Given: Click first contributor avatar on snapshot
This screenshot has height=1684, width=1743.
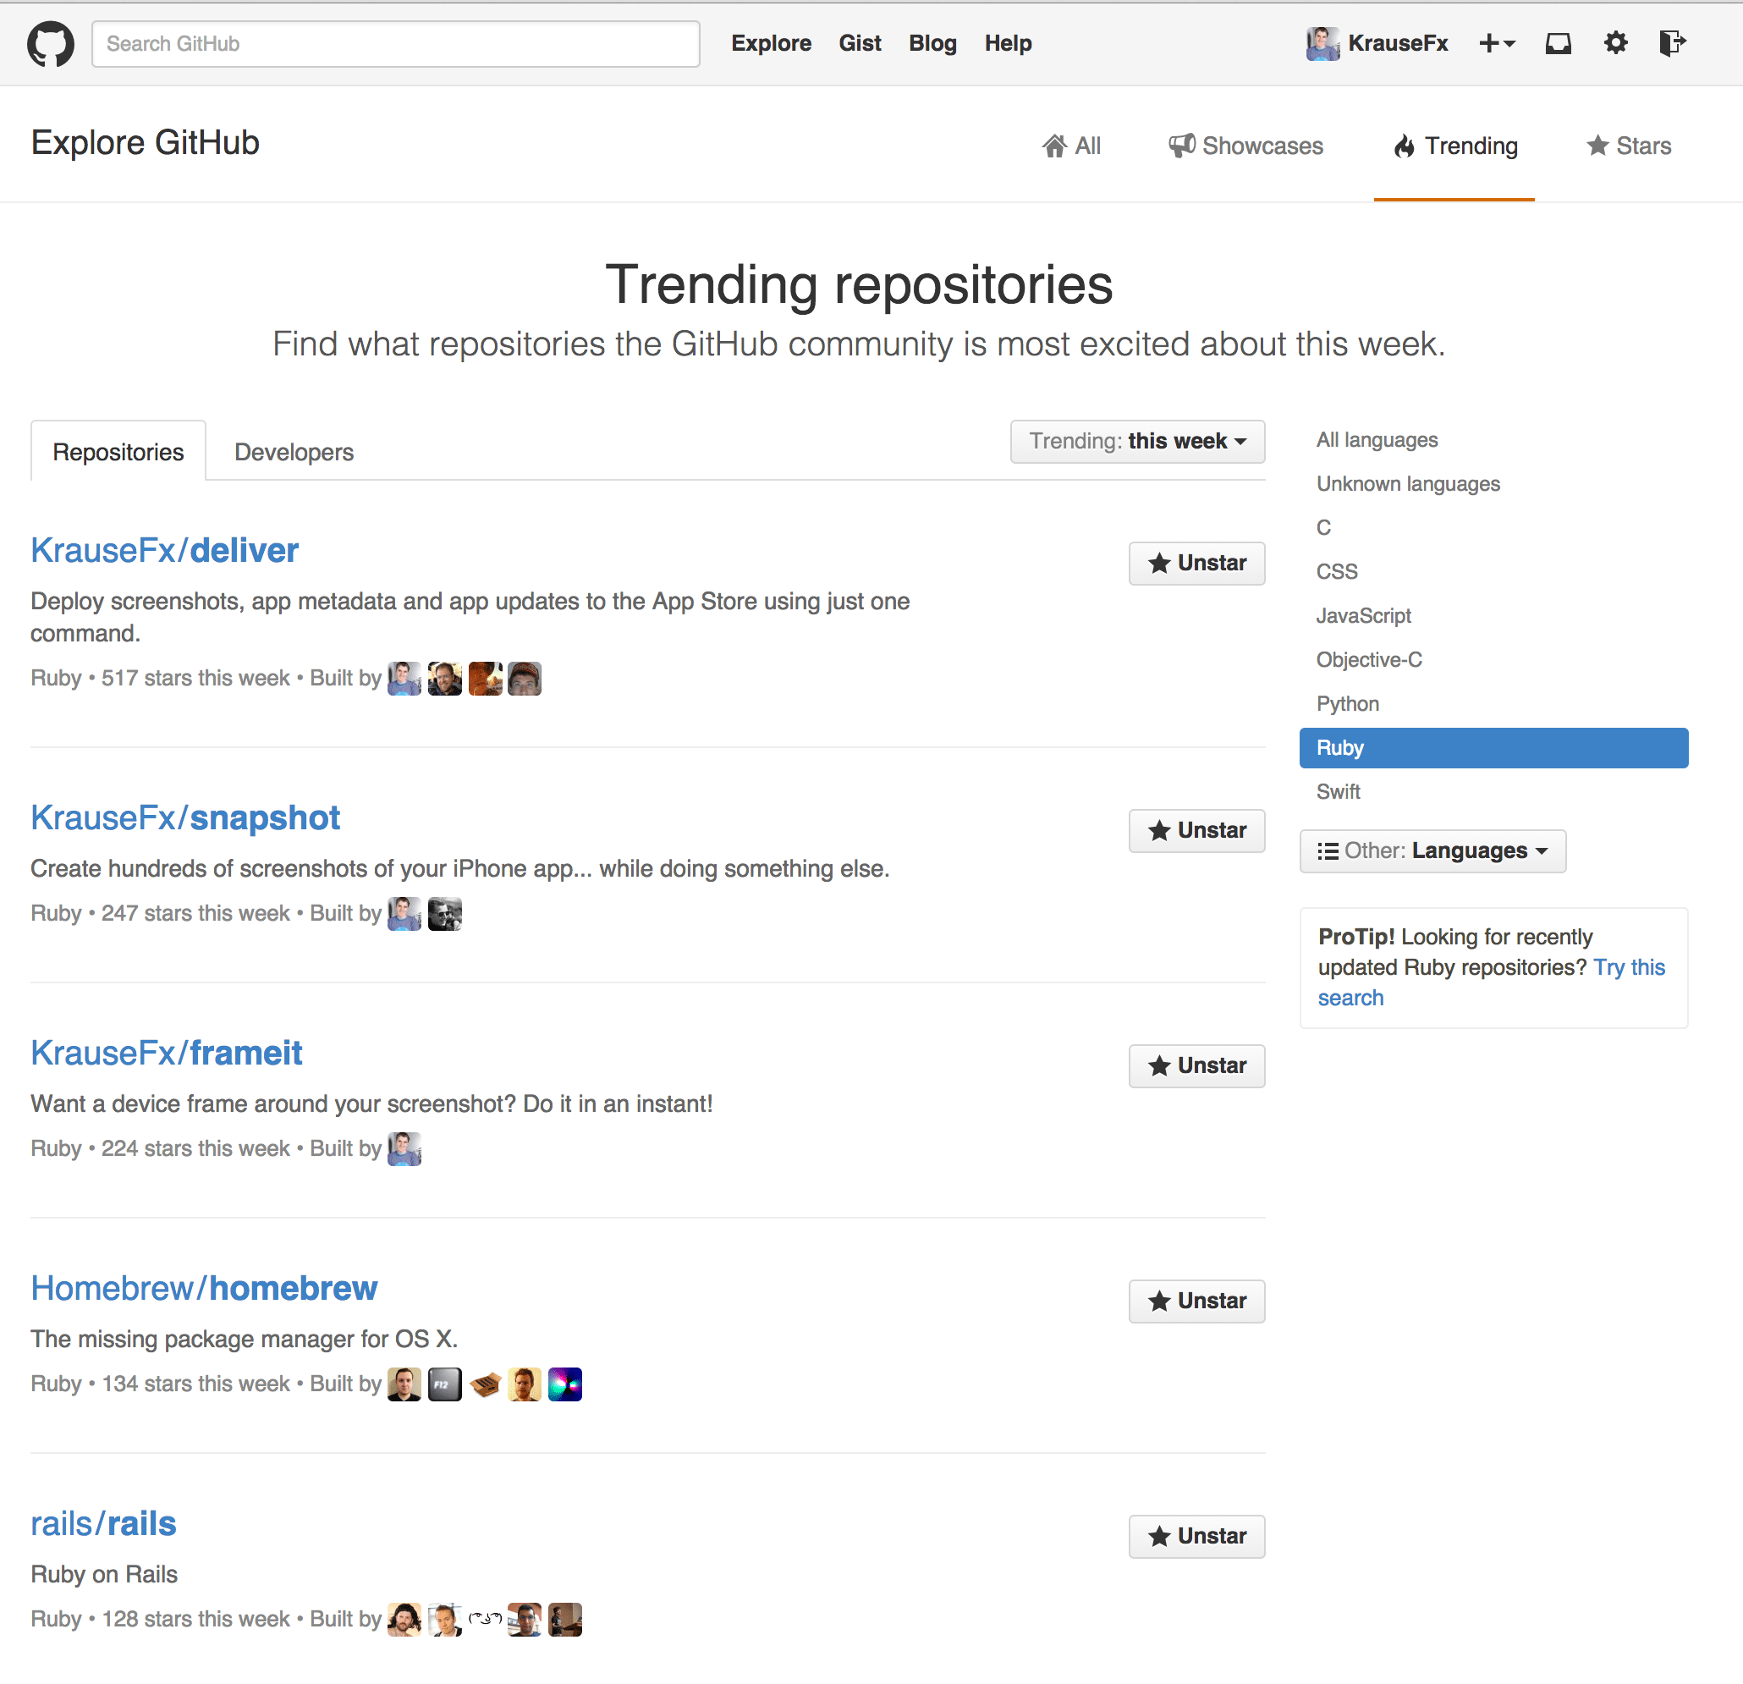Looking at the screenshot, I should pyautogui.click(x=404, y=914).
